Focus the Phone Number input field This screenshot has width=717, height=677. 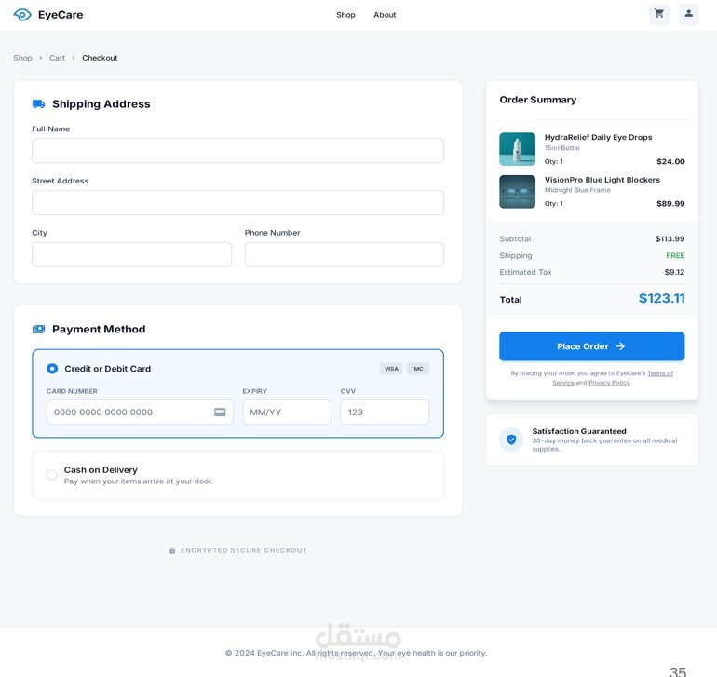point(345,254)
